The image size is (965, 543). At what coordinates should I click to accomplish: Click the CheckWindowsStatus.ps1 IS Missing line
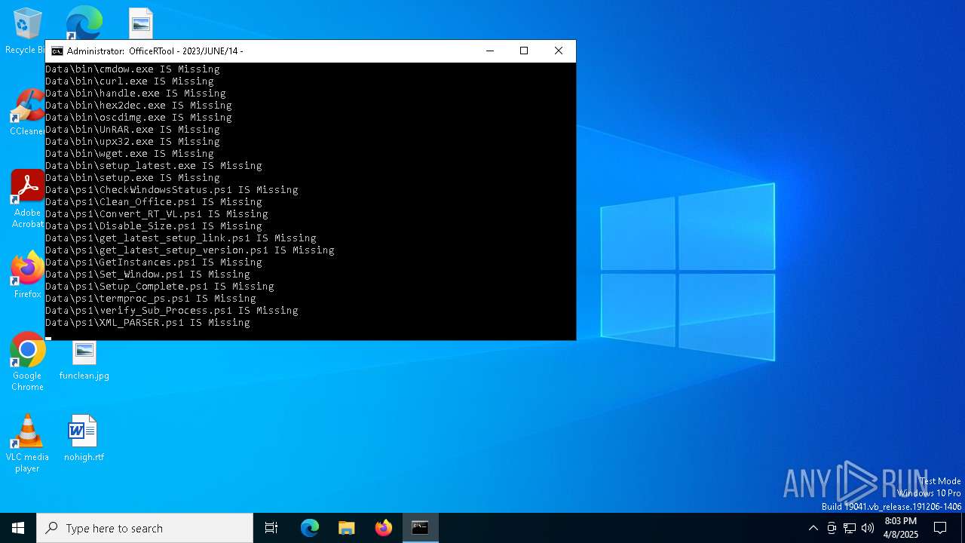(x=172, y=190)
